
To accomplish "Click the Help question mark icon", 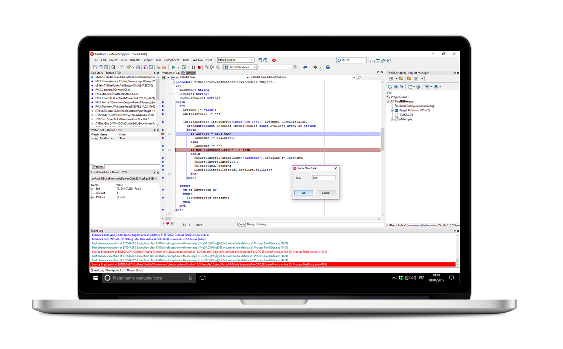I will [328, 67].
